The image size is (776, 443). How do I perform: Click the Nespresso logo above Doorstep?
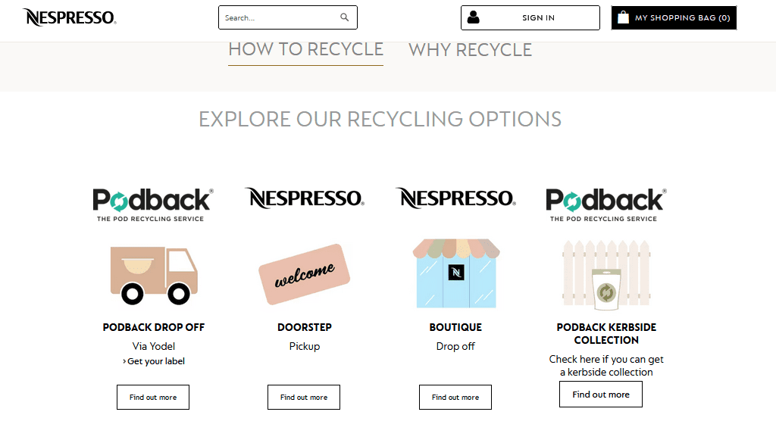305,198
